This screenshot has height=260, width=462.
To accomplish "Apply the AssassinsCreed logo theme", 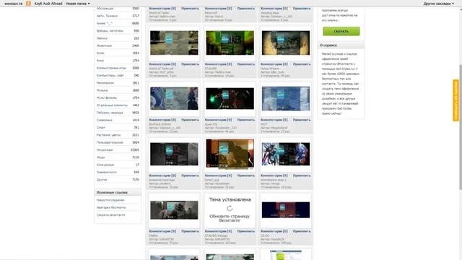I will click(190, 175).
